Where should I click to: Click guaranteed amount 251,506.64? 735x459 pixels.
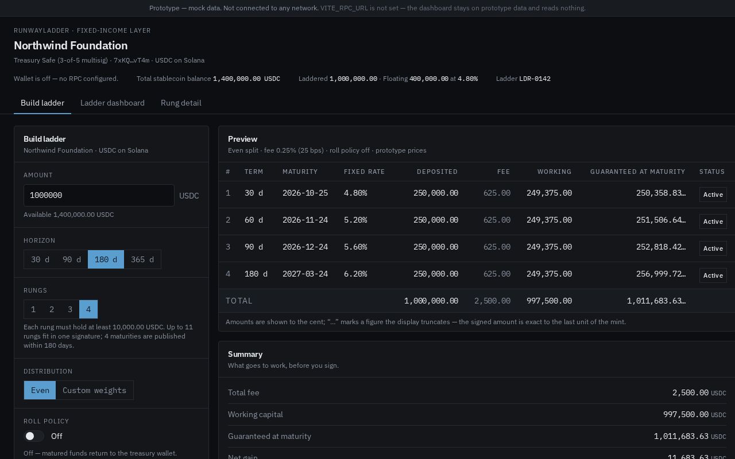click(x=661, y=220)
